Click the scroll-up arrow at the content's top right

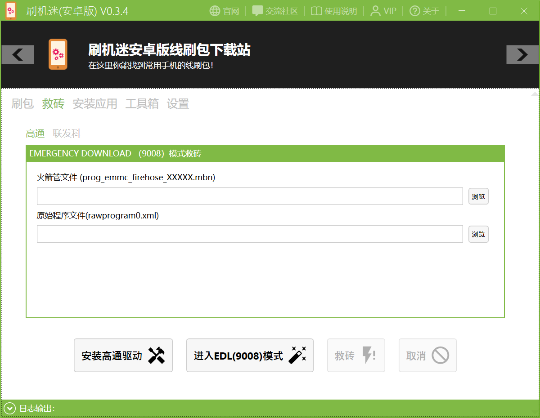coord(534,94)
